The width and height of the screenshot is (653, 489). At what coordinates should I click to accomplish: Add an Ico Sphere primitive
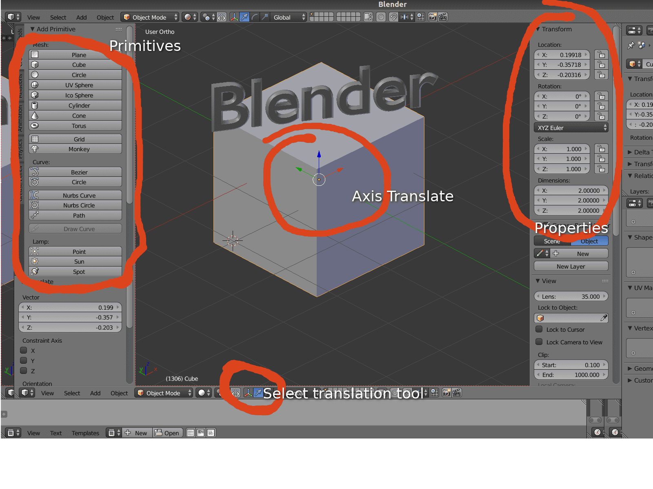(76, 95)
